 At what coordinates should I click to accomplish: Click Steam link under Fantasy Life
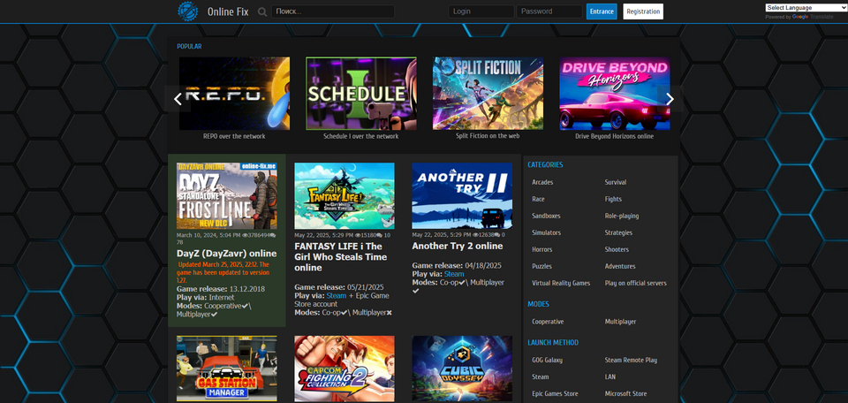[337, 296]
